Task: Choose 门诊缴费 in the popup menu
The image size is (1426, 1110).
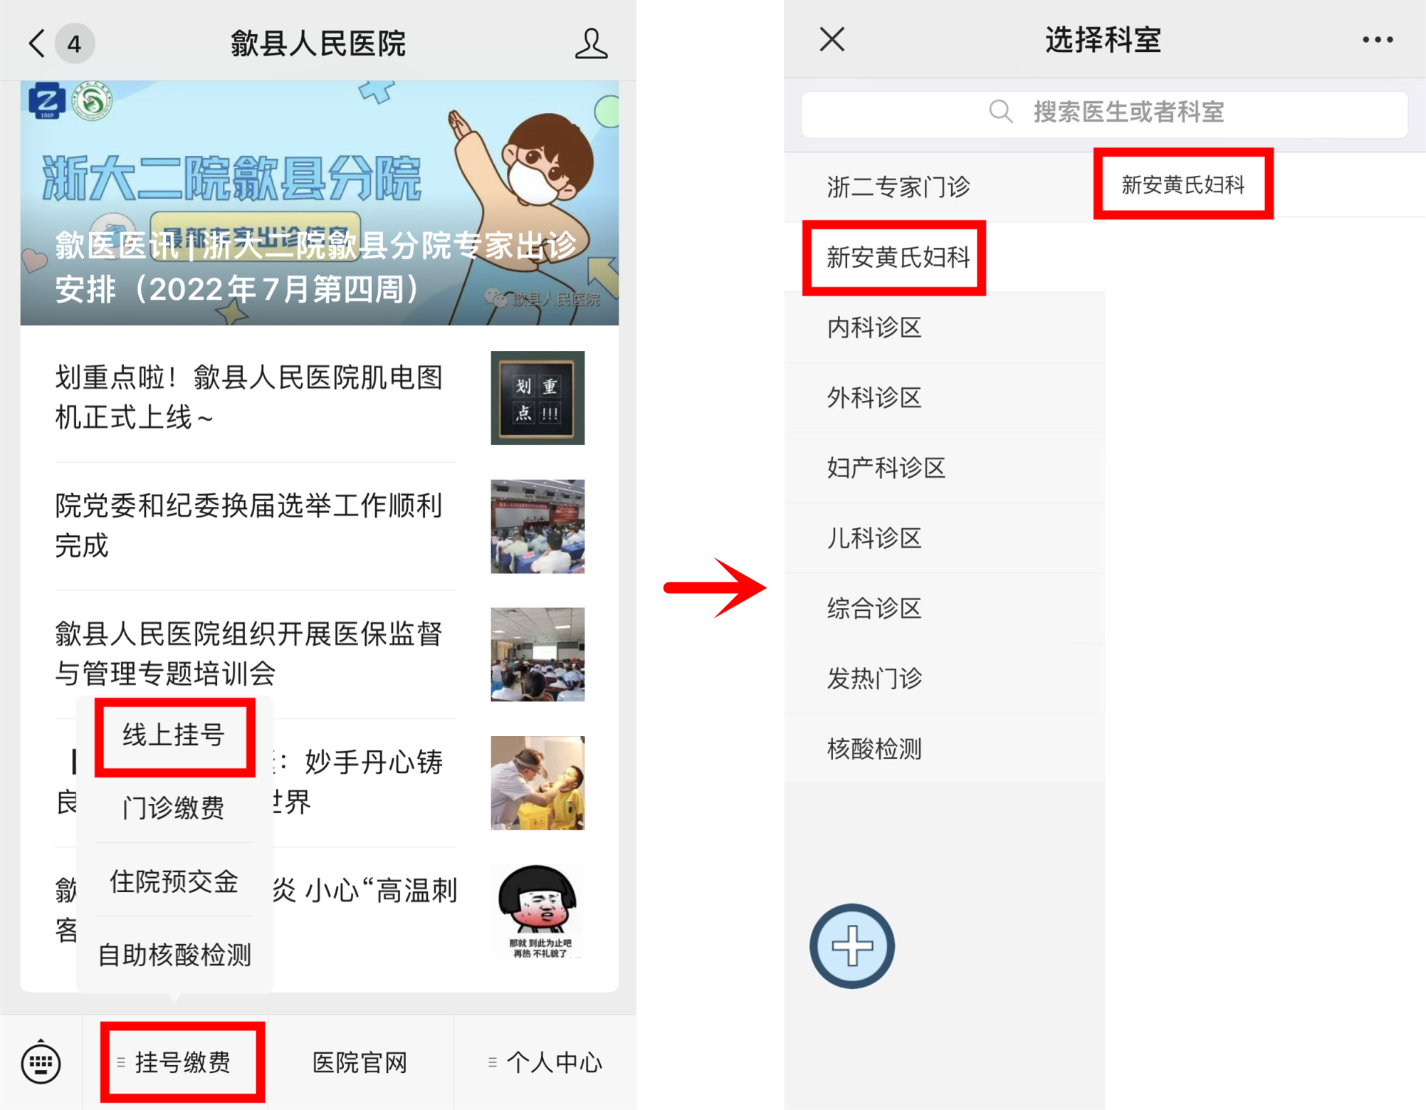Action: [174, 807]
